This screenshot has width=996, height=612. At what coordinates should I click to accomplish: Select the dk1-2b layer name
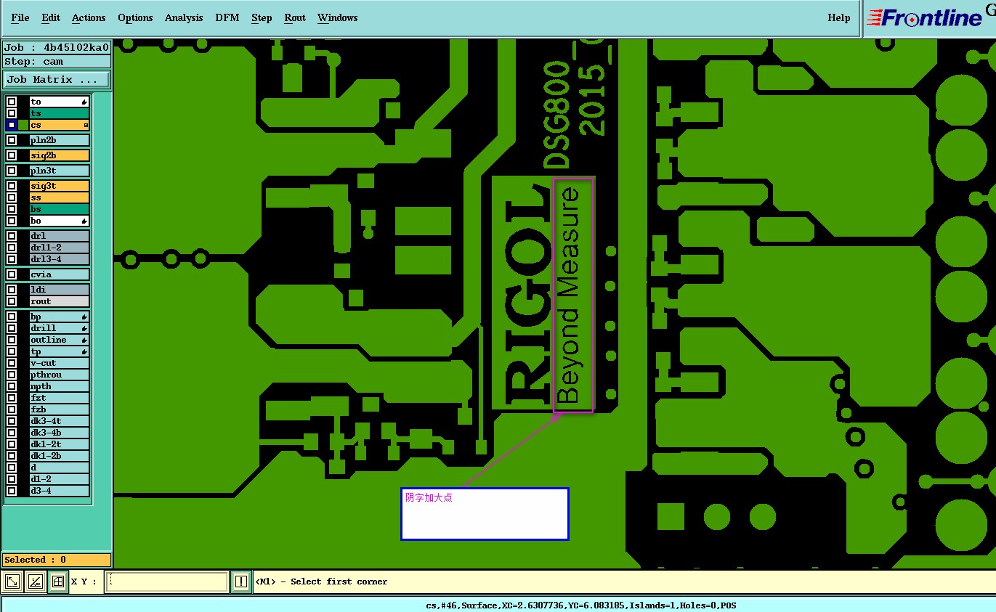click(60, 456)
